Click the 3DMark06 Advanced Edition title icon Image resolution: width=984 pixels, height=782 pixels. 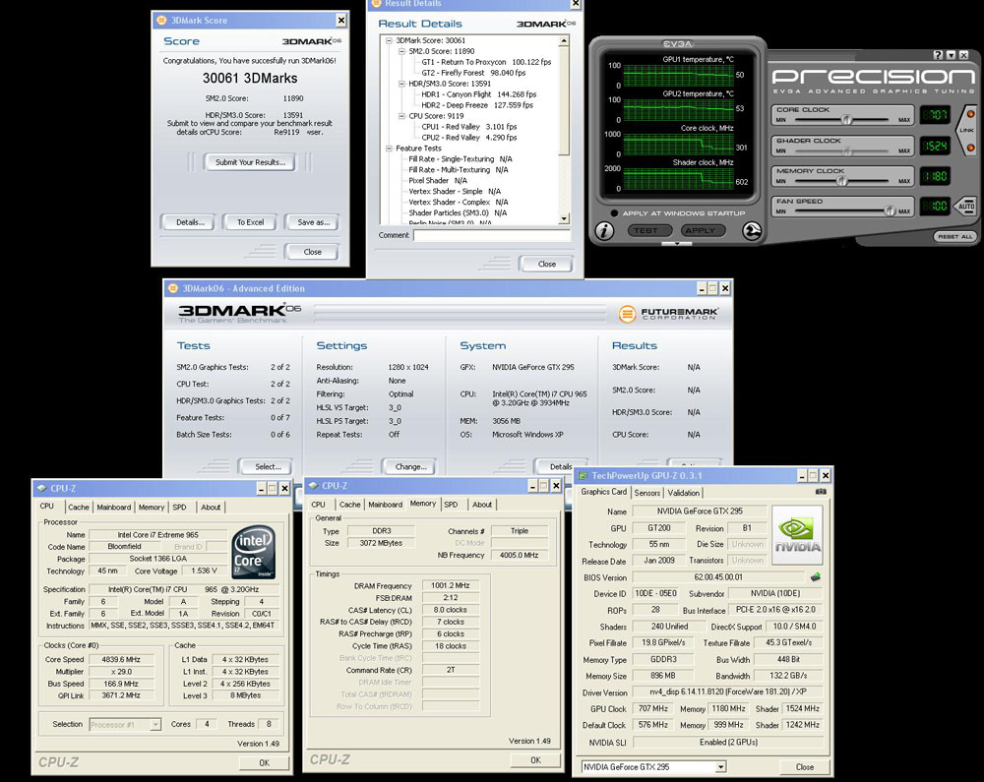tap(172, 288)
